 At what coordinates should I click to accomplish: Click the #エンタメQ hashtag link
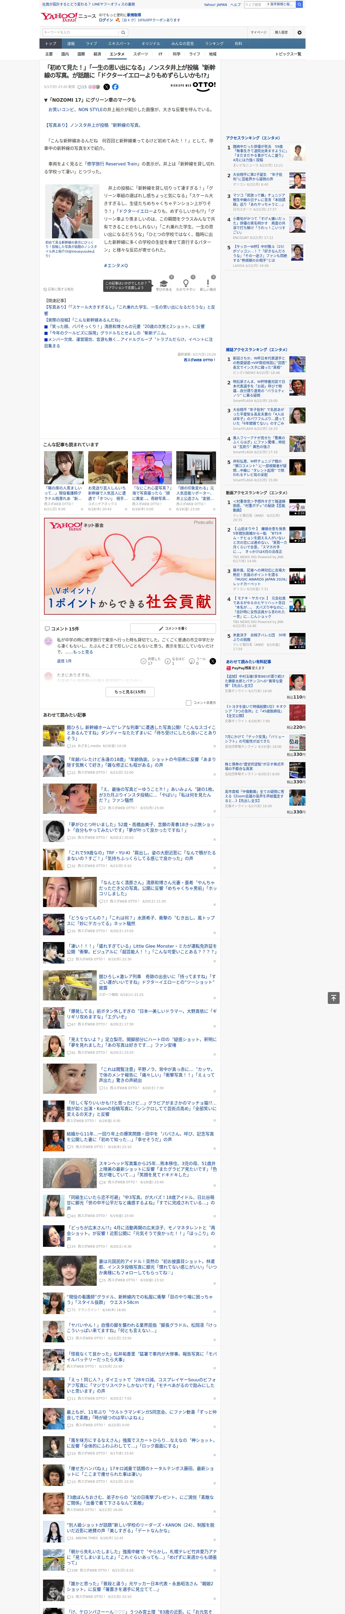click(116, 266)
